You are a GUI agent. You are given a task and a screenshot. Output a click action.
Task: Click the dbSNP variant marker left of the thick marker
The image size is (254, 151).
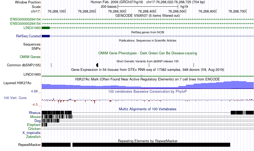pyautogui.click(x=51, y=65)
